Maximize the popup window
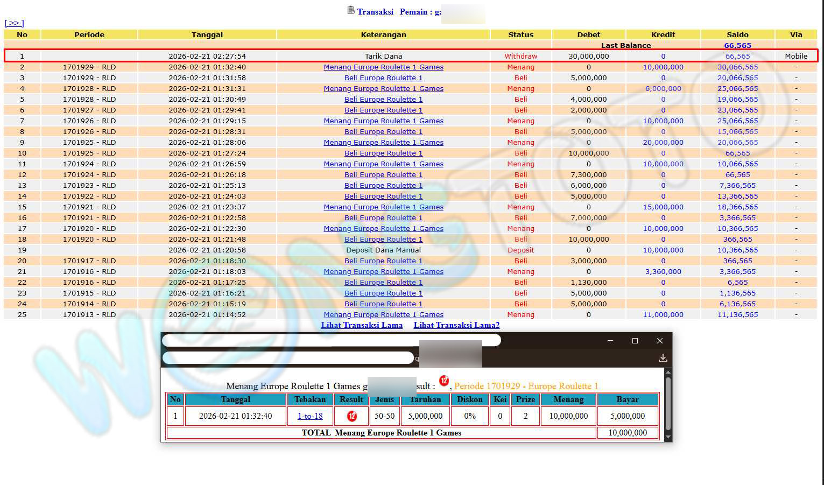This screenshot has height=485, width=824. 635,341
